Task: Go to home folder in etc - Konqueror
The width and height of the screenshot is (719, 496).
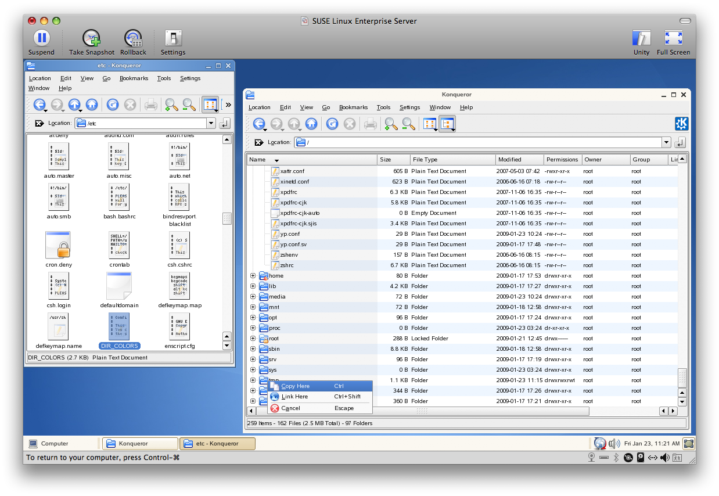Action: pos(91,105)
